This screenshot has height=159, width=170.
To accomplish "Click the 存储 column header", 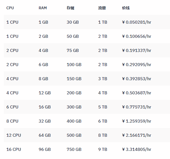I will [x=70, y=8].
